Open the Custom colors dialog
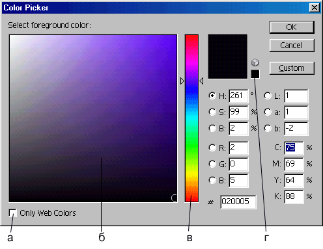The image size is (323, 249). pyautogui.click(x=292, y=68)
